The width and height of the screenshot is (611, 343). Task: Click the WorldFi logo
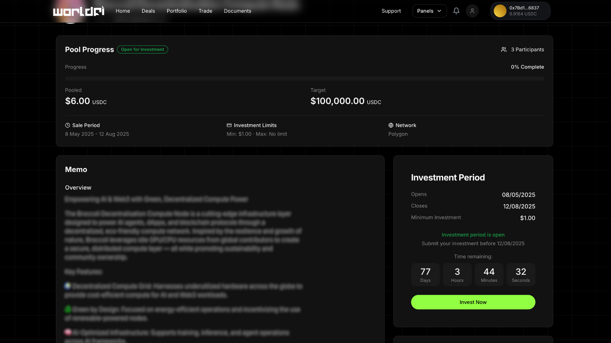tap(78, 11)
